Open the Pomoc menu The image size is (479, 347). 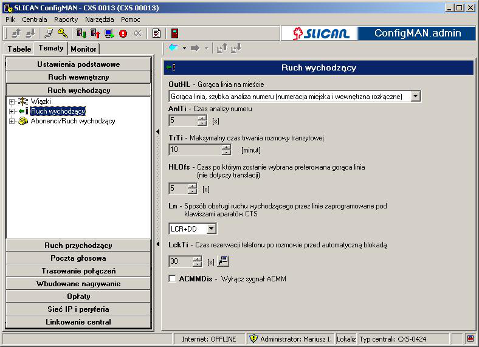(x=131, y=19)
